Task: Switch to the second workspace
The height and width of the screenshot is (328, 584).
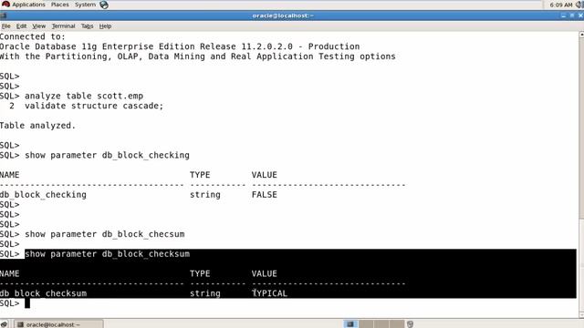Action: coord(366,324)
